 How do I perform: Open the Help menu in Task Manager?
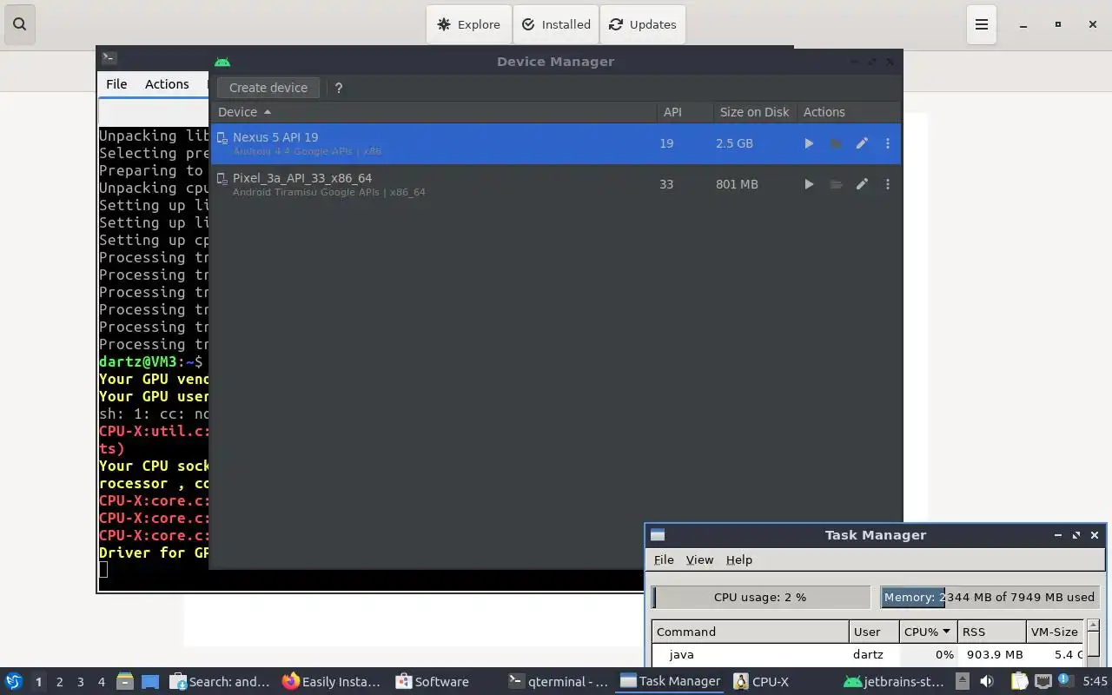point(739,560)
